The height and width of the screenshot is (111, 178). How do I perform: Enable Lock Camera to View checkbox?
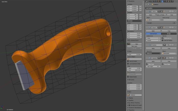[128, 64]
